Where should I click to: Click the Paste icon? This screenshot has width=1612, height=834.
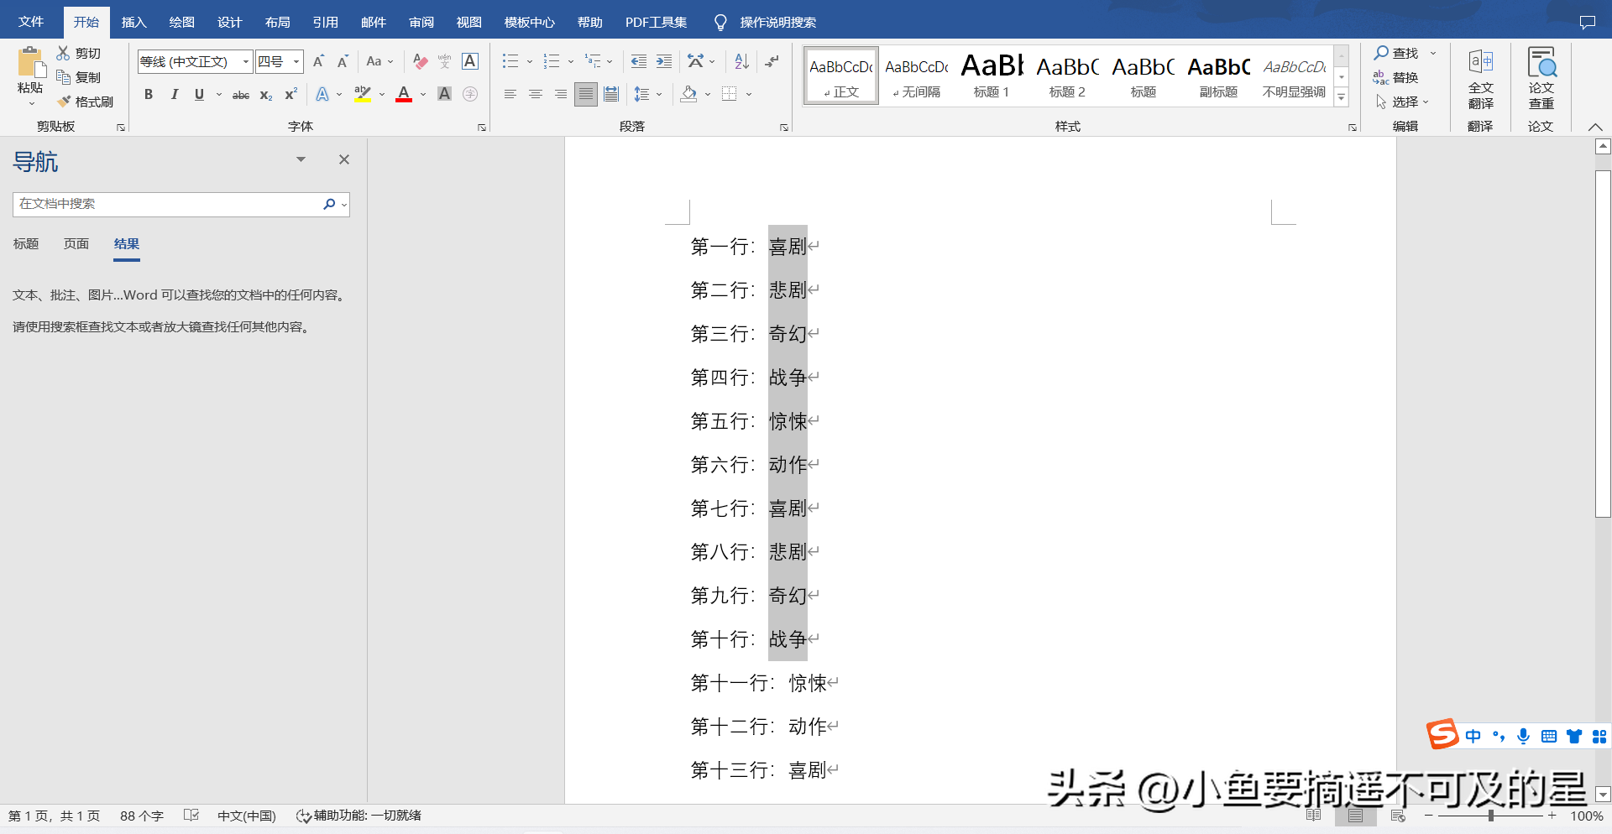point(30,63)
